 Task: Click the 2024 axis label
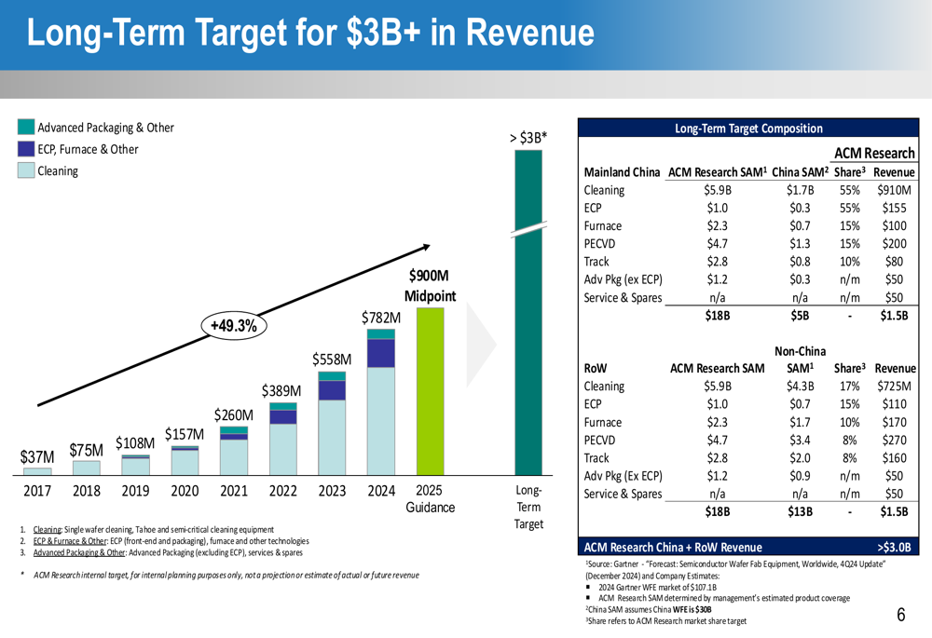pos(381,491)
